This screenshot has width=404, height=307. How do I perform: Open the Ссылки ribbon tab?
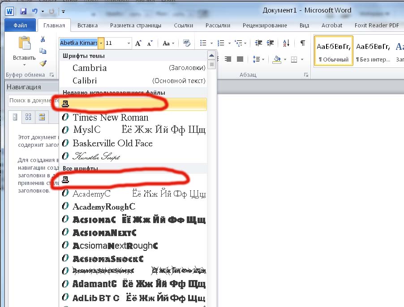(183, 25)
